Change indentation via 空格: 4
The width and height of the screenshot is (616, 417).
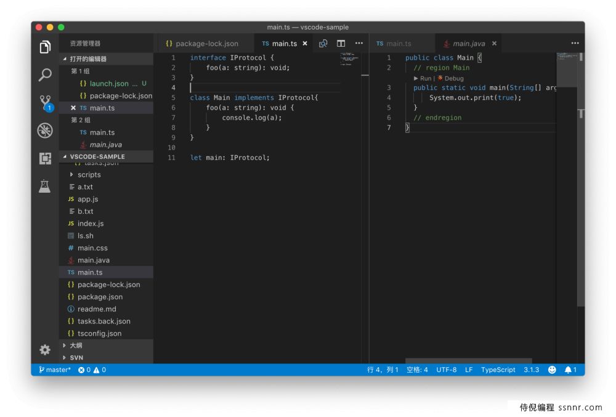417,370
